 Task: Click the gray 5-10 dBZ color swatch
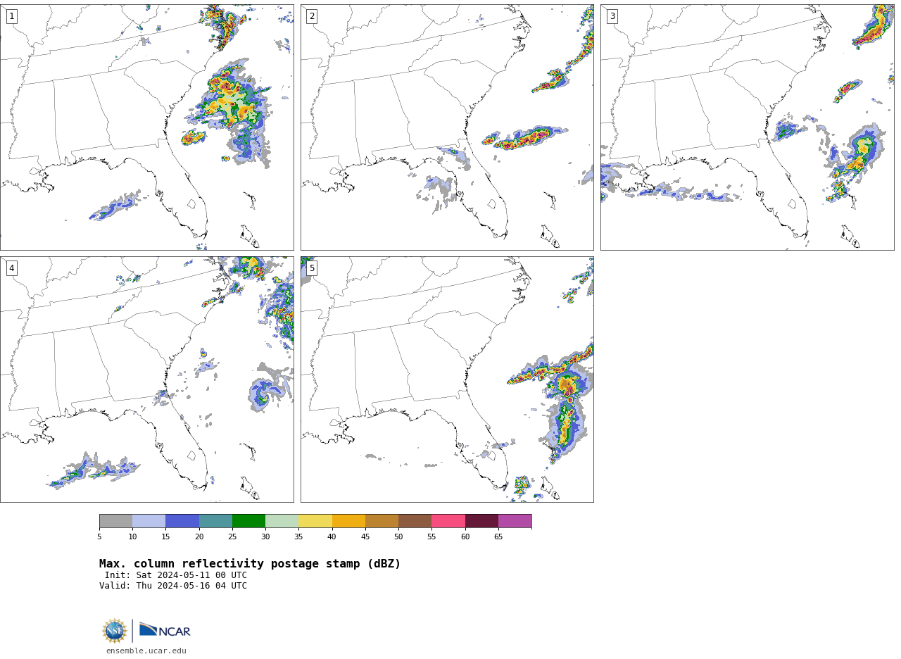115,521
